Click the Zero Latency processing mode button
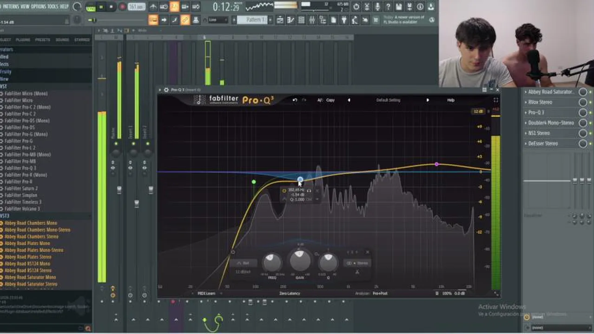 tap(290, 293)
